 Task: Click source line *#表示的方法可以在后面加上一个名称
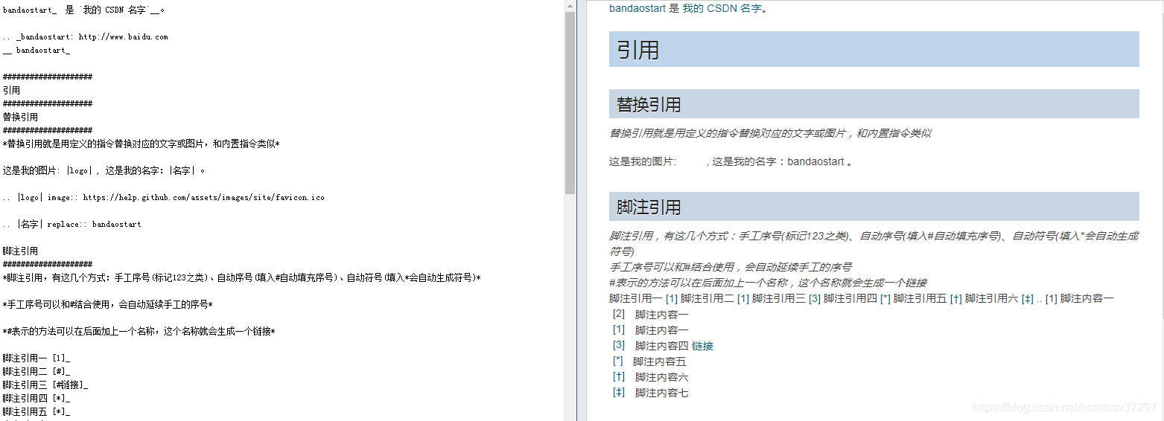pos(139,331)
